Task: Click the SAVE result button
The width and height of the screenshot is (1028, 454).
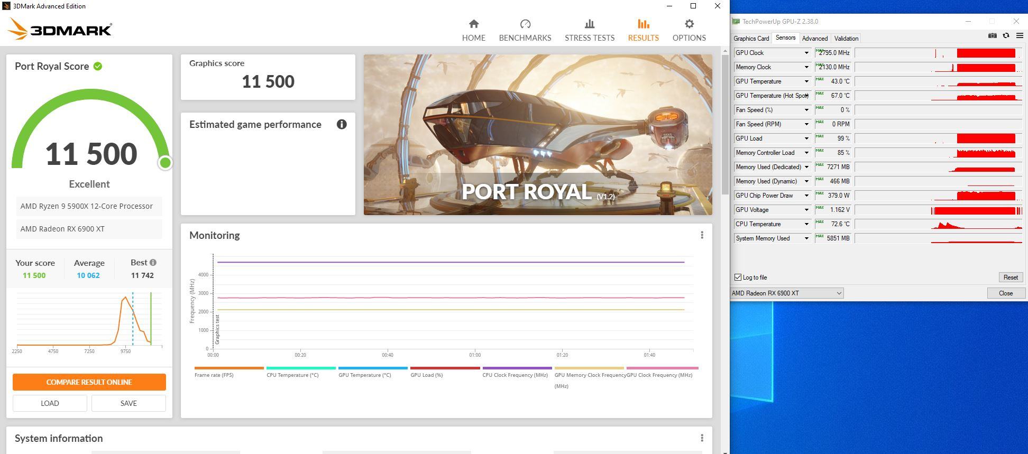Action: point(128,403)
